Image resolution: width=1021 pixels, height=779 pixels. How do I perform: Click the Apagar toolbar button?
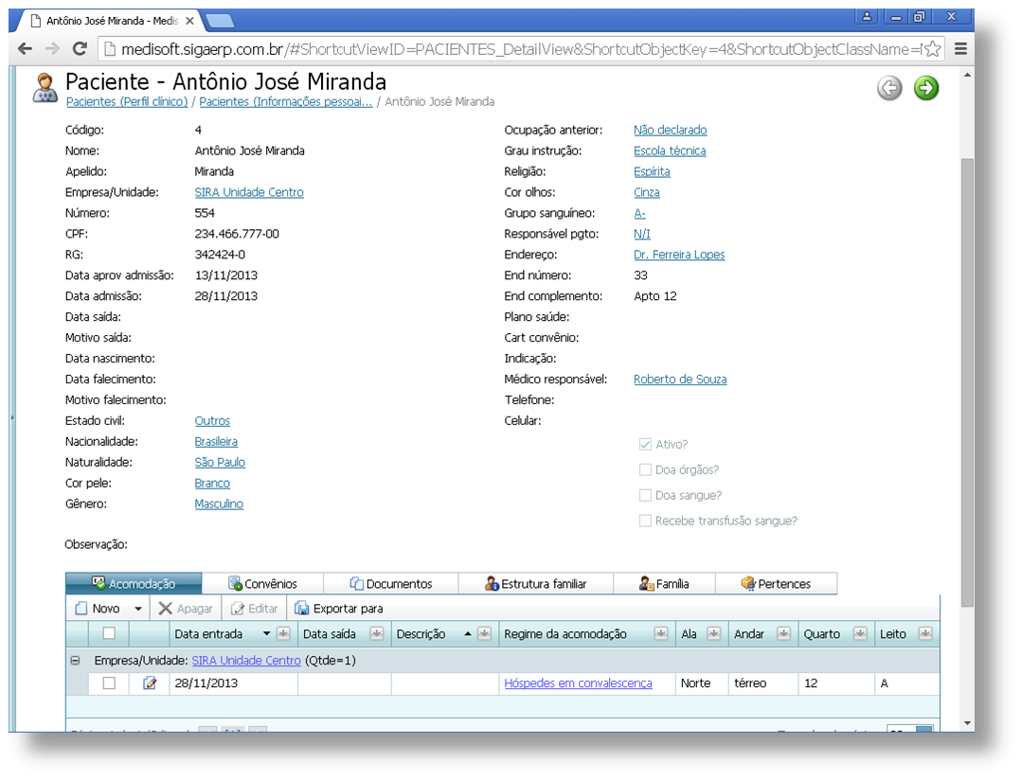(x=186, y=609)
